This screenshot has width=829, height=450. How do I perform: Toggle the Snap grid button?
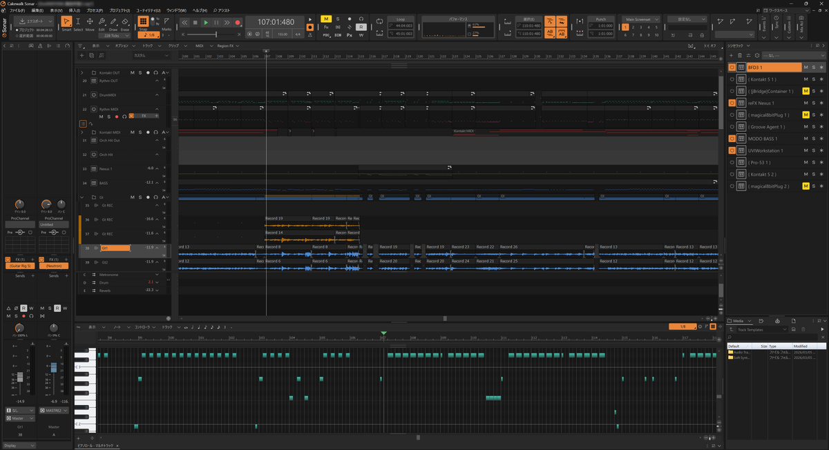pos(144,22)
